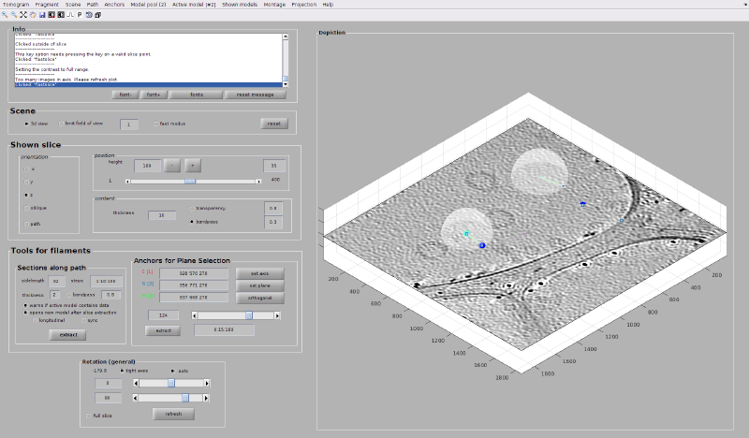Click Info box scrollbar down arrow
Image resolution: width=749 pixels, height=438 pixels.
pyautogui.click(x=286, y=84)
